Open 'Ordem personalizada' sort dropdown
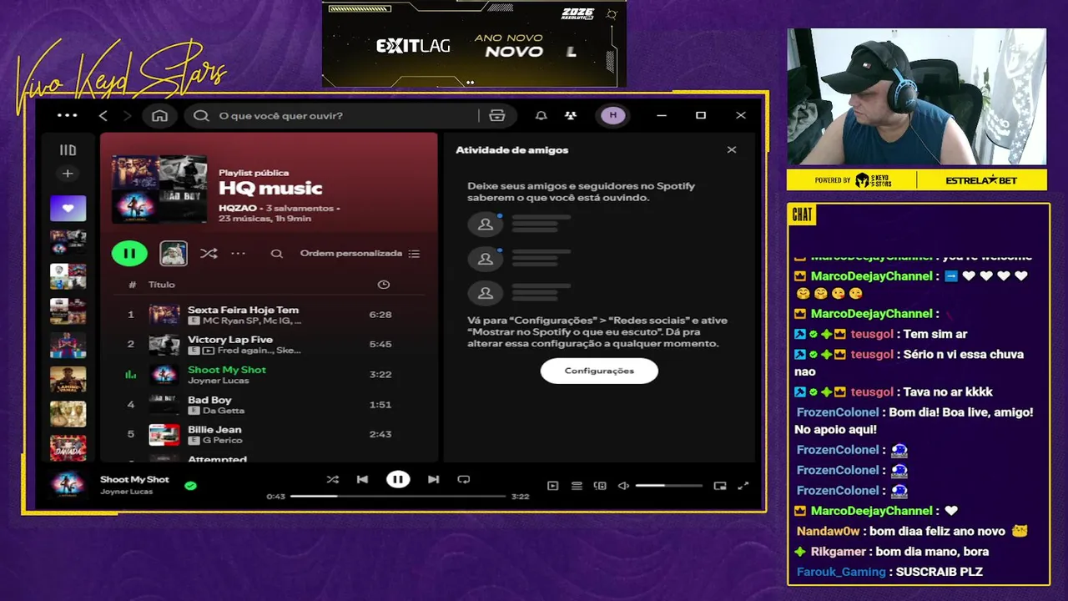Screen dimensions: 1068x601 (x=360, y=254)
